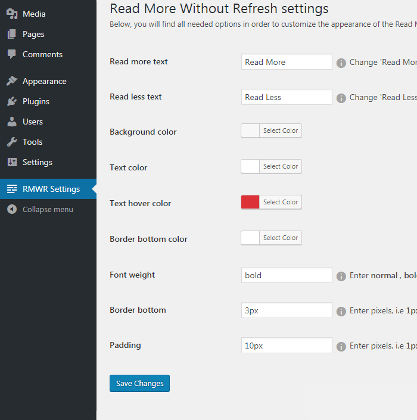Click the Settings sliders icon

tap(12, 162)
